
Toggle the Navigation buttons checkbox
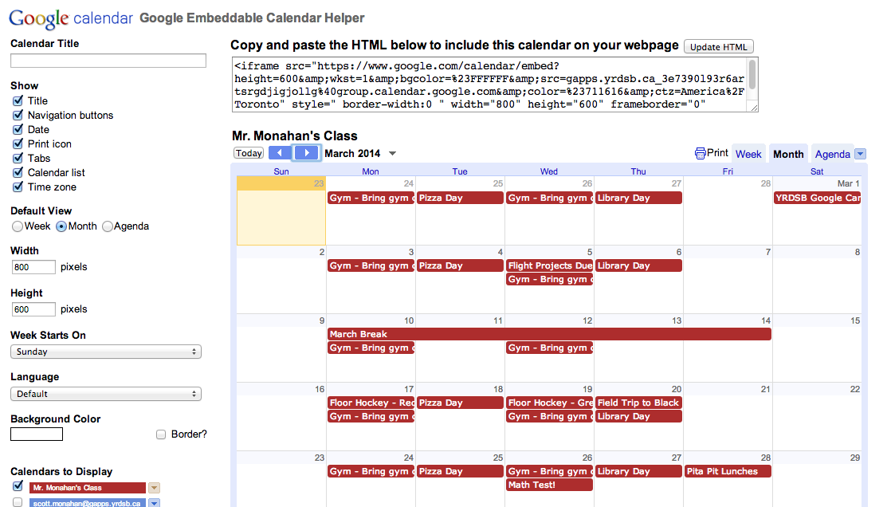pyautogui.click(x=18, y=115)
